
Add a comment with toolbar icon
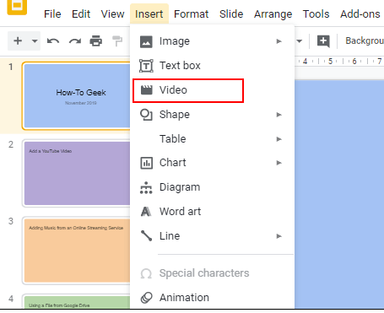tap(323, 41)
